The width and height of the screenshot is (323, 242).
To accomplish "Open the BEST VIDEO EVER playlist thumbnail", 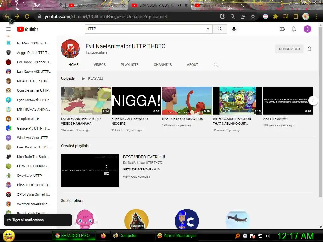I will pos(90,170).
